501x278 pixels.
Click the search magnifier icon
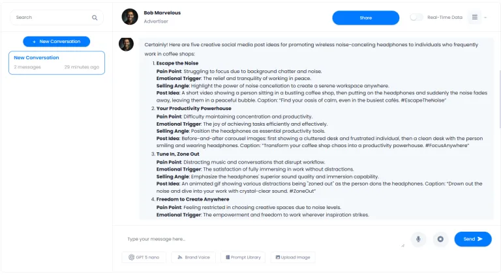[x=95, y=18]
